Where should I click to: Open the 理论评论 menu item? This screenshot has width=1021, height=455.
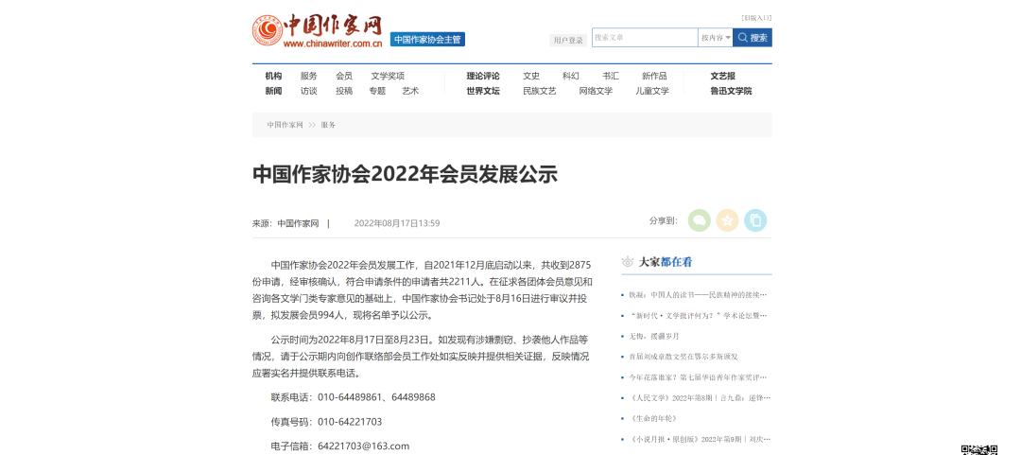483,76
